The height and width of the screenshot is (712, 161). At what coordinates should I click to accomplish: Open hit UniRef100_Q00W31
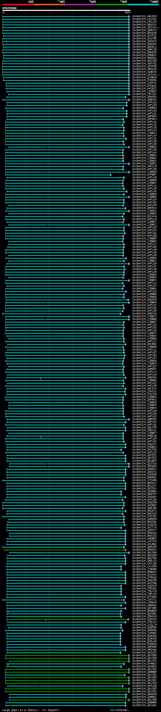pyautogui.click(x=144, y=86)
